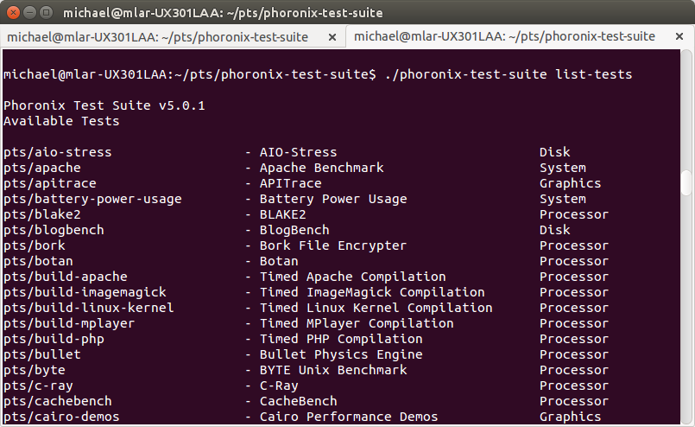695x427 pixels.
Task: Click the vertical scrollbar handle
Action: click(x=686, y=182)
